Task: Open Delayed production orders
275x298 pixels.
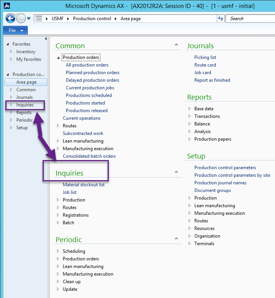Action: (92, 80)
